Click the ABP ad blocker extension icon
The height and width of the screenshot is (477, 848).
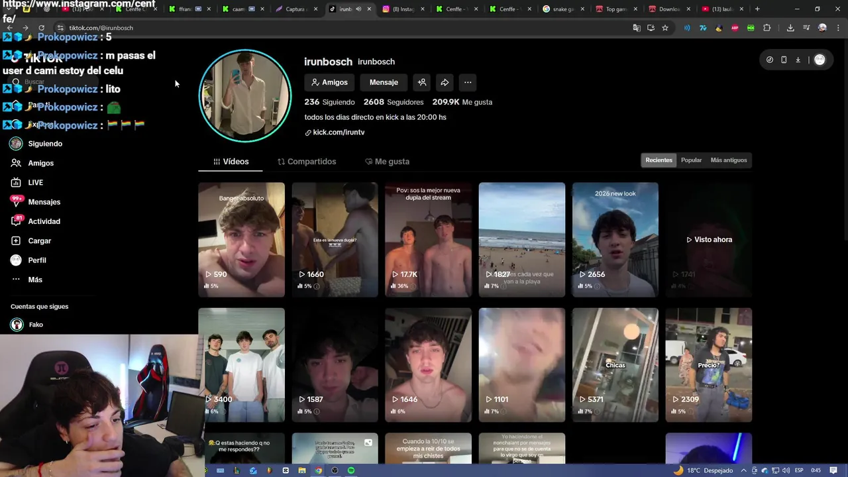pyautogui.click(x=735, y=28)
